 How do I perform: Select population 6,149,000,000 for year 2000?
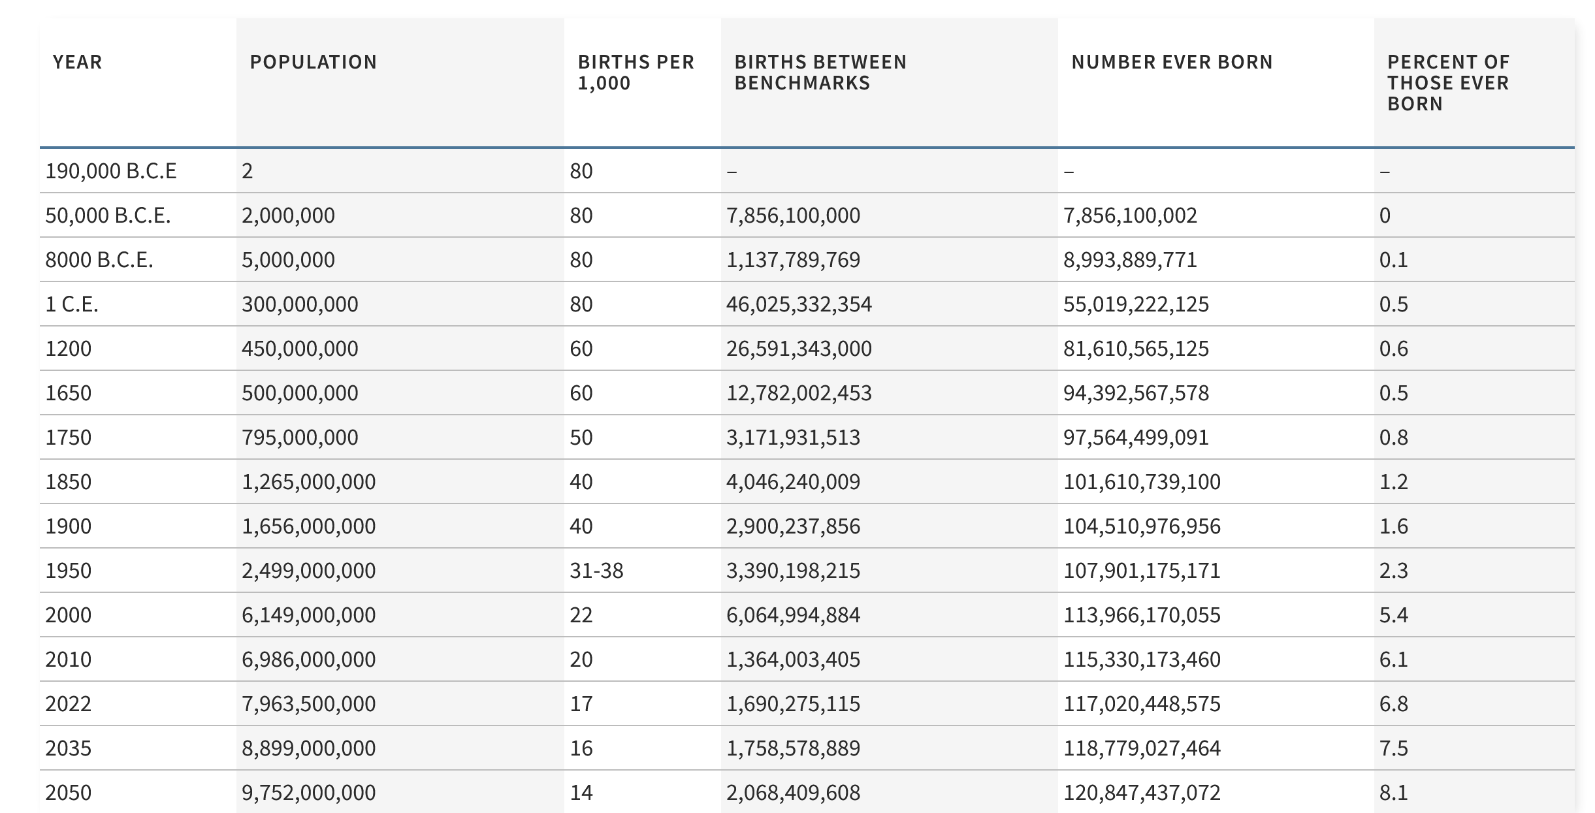pos(308,615)
